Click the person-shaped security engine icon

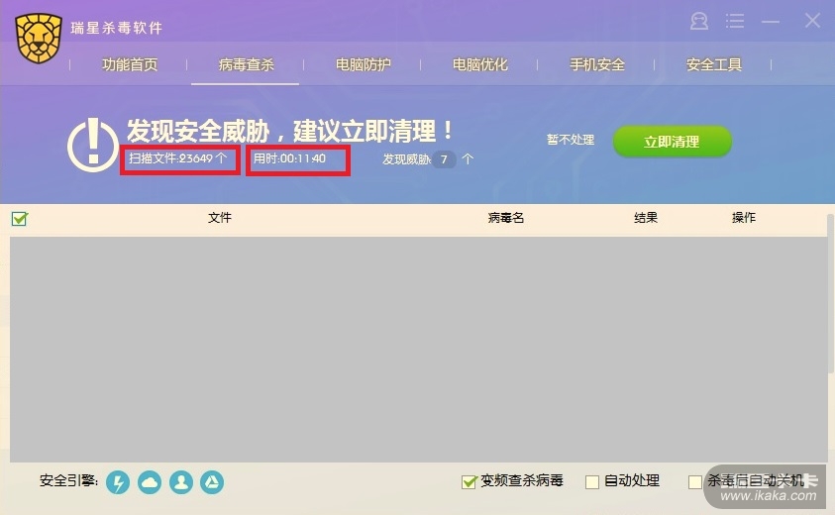(x=181, y=482)
